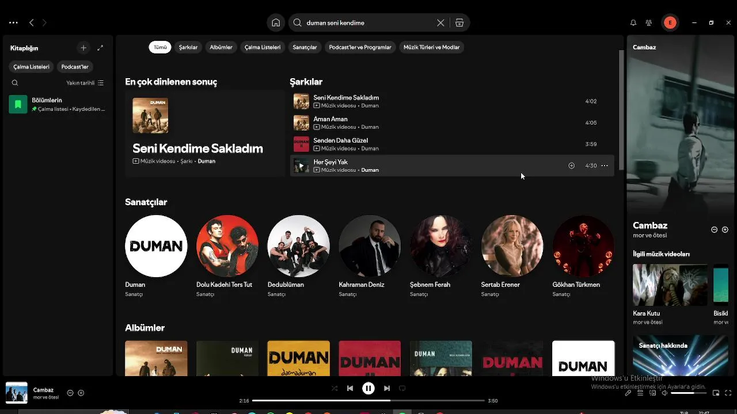This screenshot has width=737, height=414.
Task: Select the Çalma Listeleri library filter
Action: pyautogui.click(x=31, y=67)
